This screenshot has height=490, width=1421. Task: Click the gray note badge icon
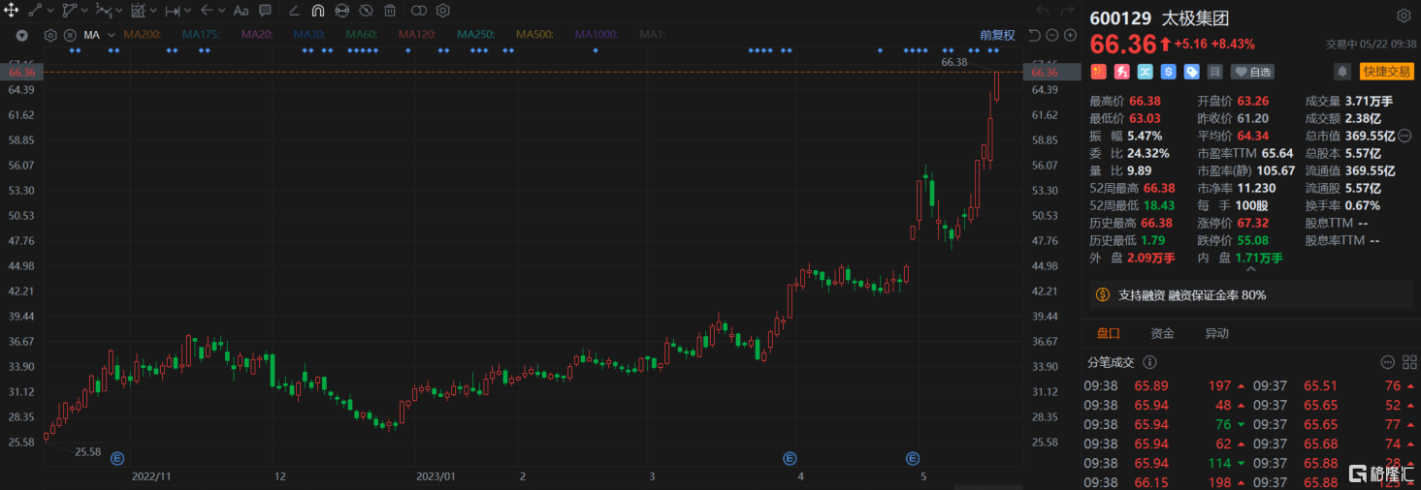tap(1214, 72)
